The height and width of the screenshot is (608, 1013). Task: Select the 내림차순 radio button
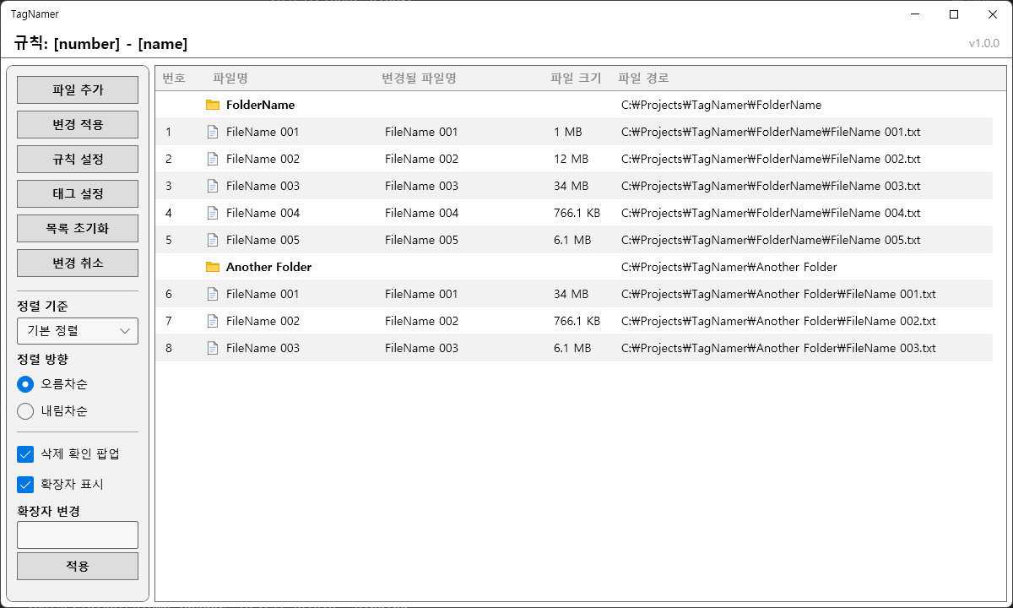(25, 411)
